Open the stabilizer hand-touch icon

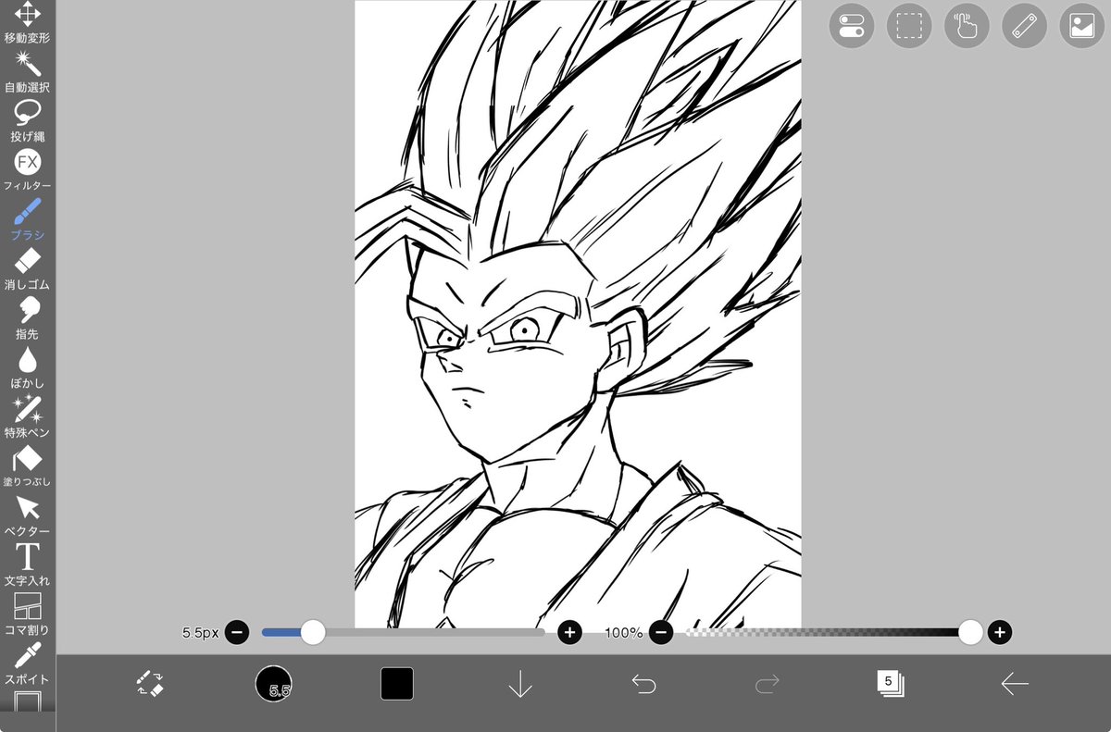[967, 25]
